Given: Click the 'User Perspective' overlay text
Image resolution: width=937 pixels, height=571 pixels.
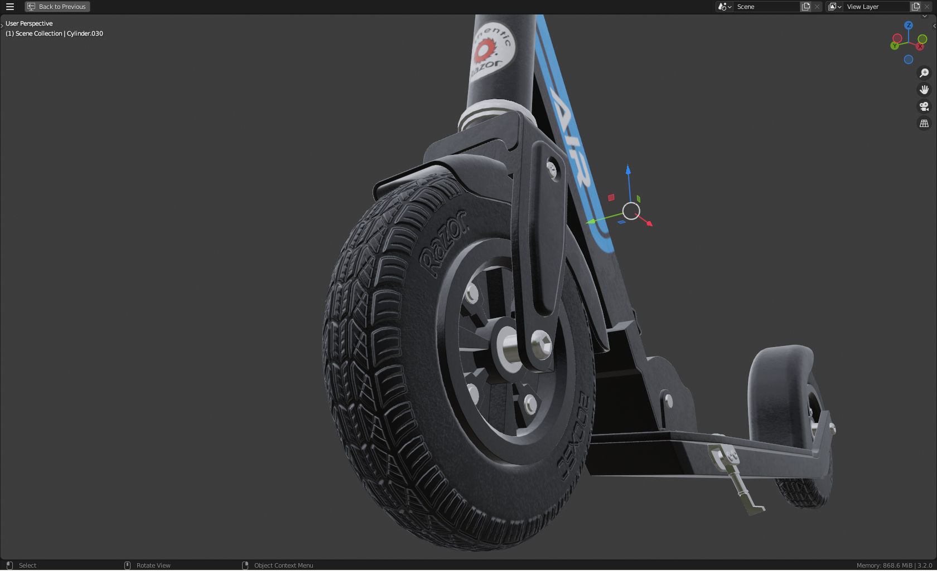Looking at the screenshot, I should point(29,23).
